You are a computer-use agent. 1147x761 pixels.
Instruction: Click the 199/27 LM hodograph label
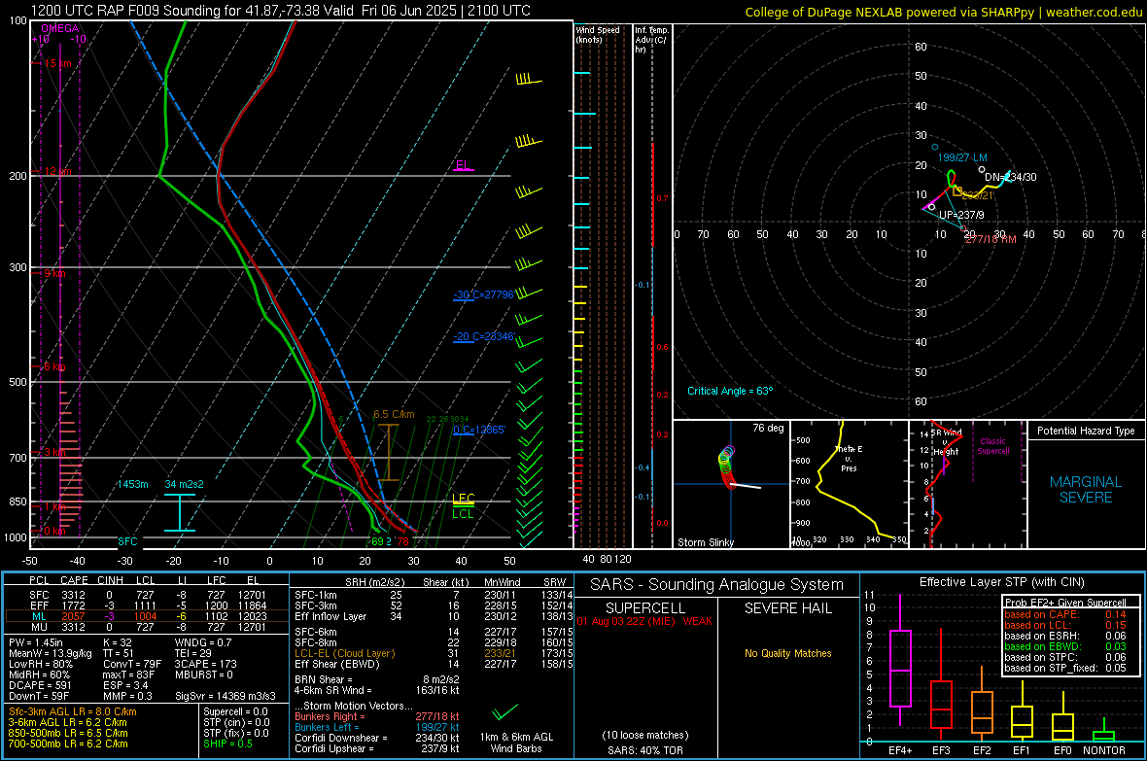pos(962,157)
